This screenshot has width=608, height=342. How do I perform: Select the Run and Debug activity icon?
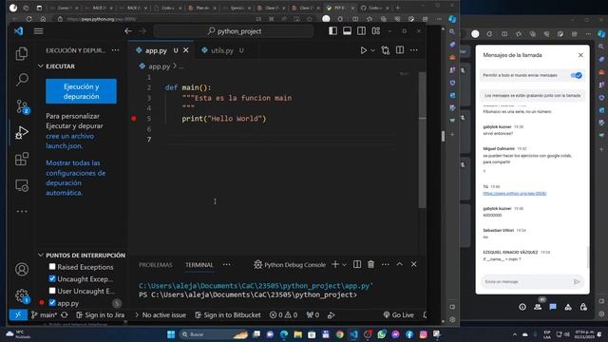point(22,133)
